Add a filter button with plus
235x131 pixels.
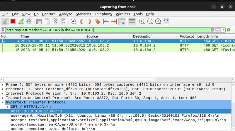coord(229,30)
